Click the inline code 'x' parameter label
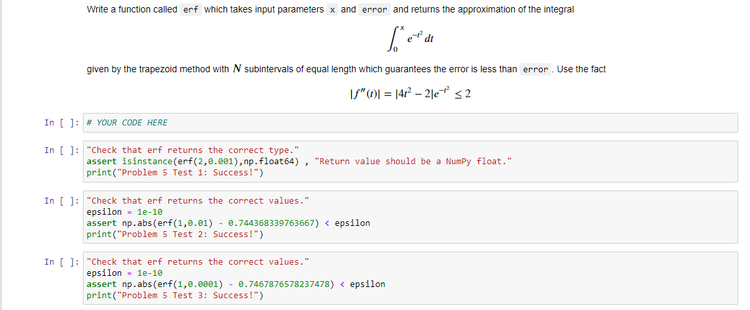 [x=332, y=10]
